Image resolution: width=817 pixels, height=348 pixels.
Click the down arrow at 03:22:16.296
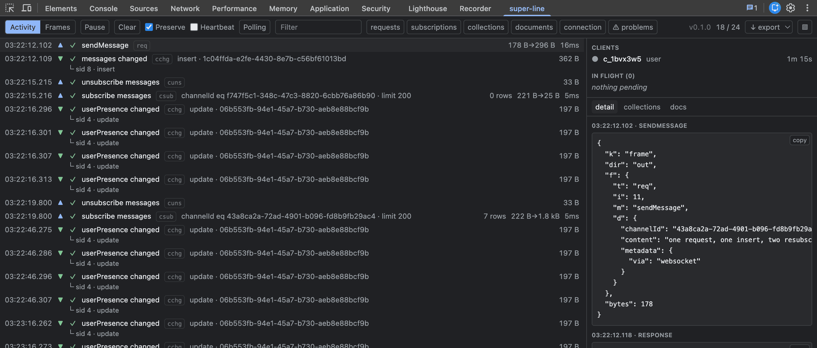click(x=60, y=109)
